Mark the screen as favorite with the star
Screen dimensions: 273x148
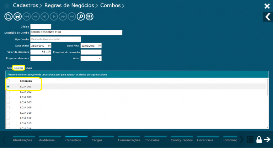[7, 6]
